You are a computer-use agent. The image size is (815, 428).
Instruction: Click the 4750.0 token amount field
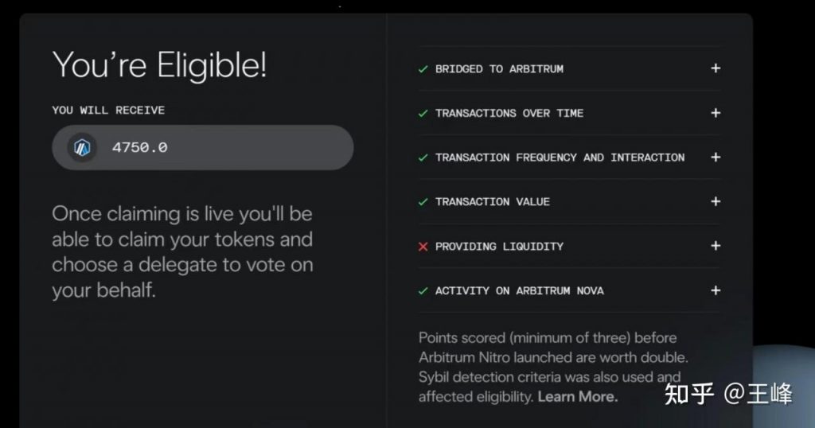click(202, 147)
